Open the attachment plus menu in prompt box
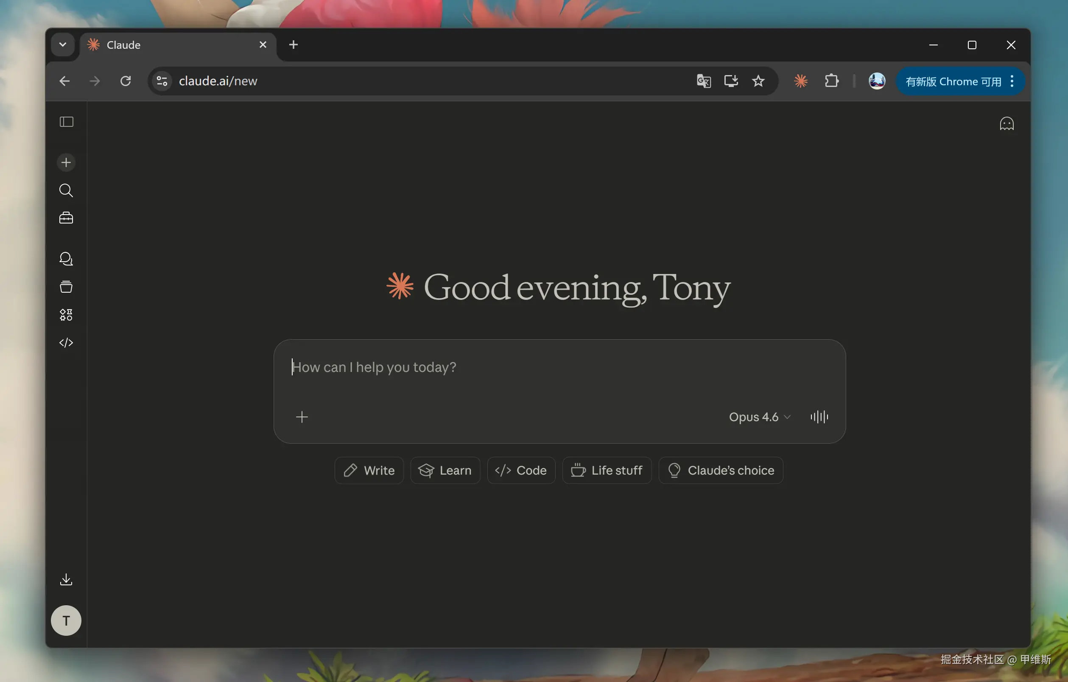Image resolution: width=1068 pixels, height=682 pixels. (302, 417)
